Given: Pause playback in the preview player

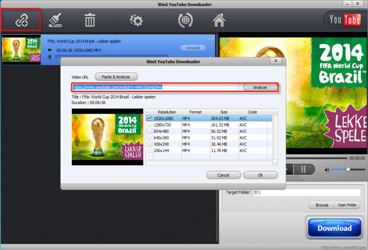Looking at the screenshot, I should click(303, 169).
